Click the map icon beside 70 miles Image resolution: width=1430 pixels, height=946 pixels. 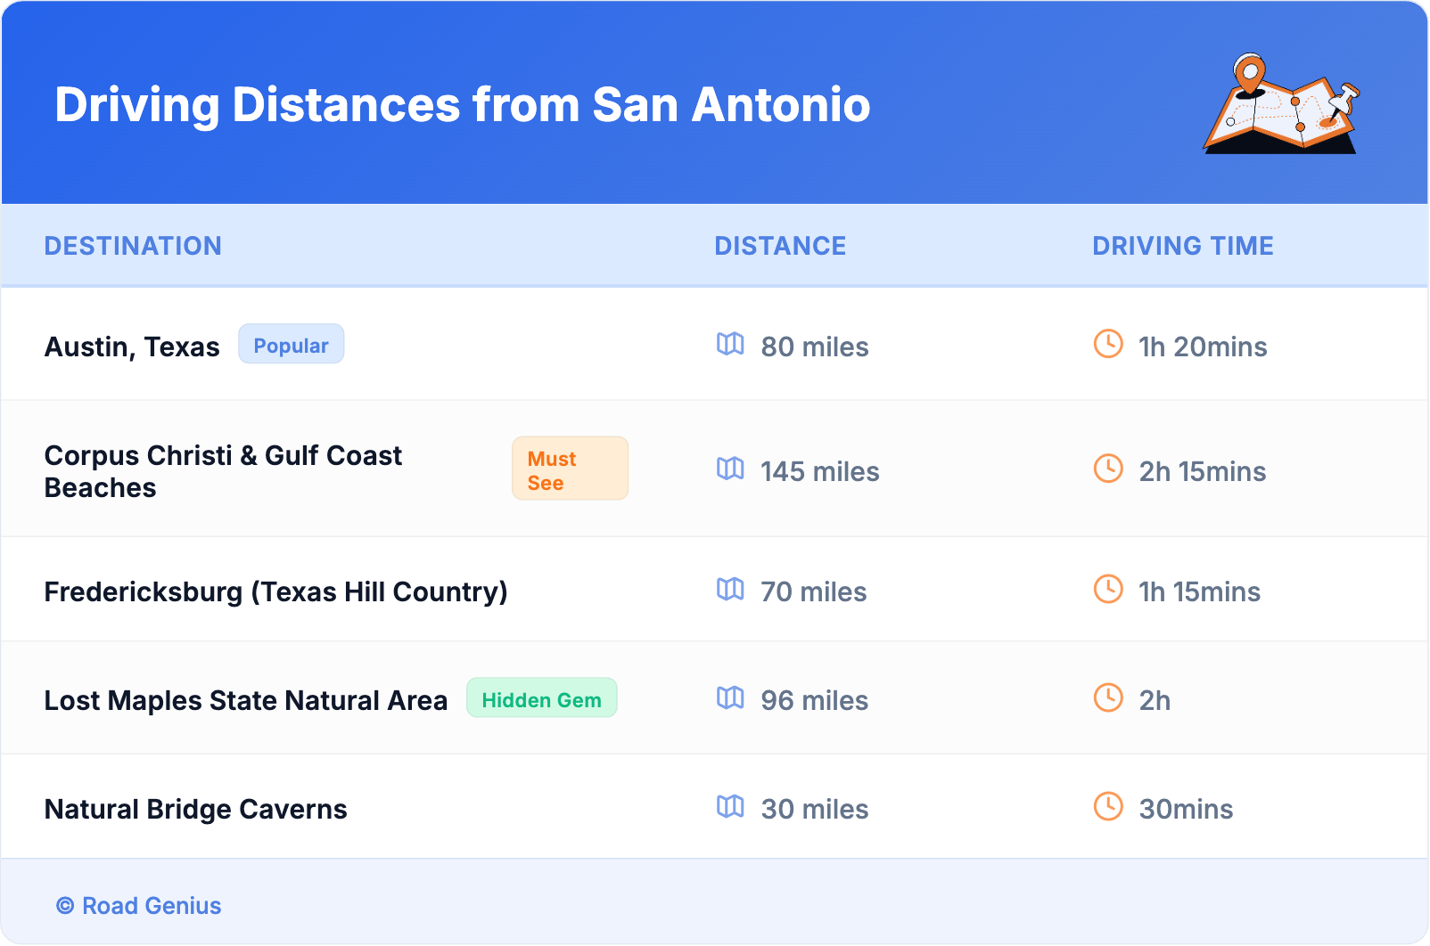(x=730, y=589)
